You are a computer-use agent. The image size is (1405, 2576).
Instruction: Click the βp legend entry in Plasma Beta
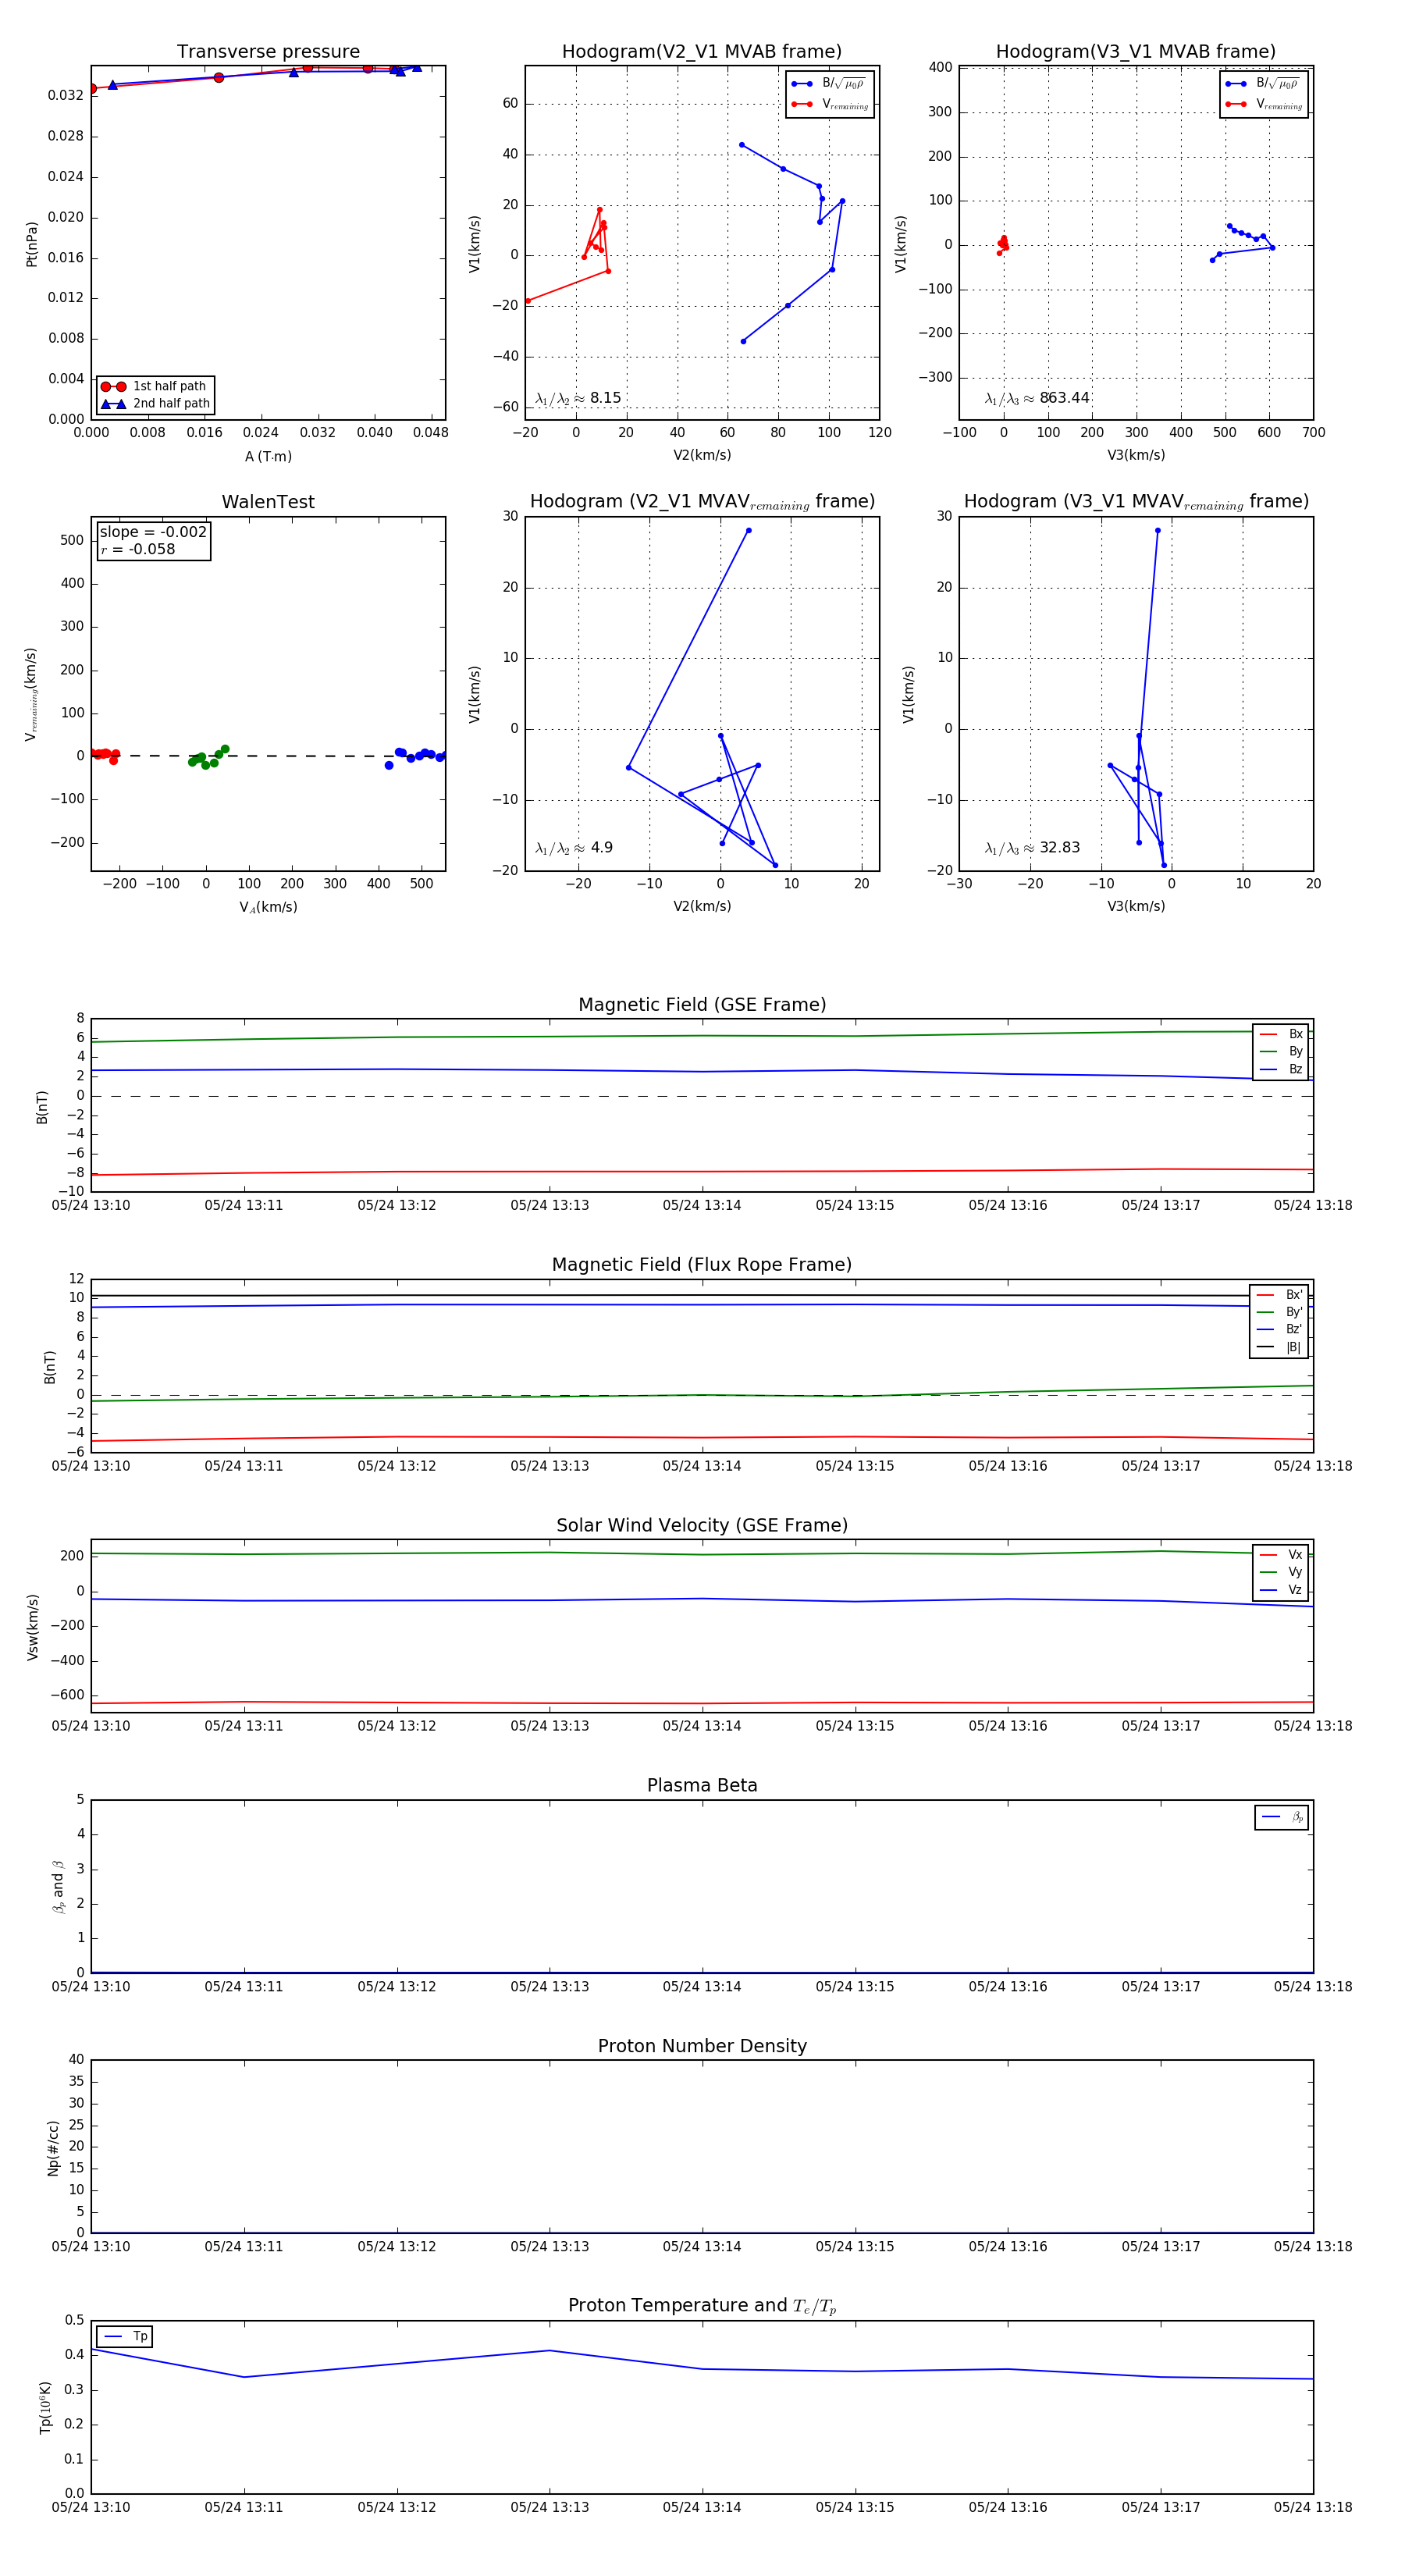point(1282,1817)
